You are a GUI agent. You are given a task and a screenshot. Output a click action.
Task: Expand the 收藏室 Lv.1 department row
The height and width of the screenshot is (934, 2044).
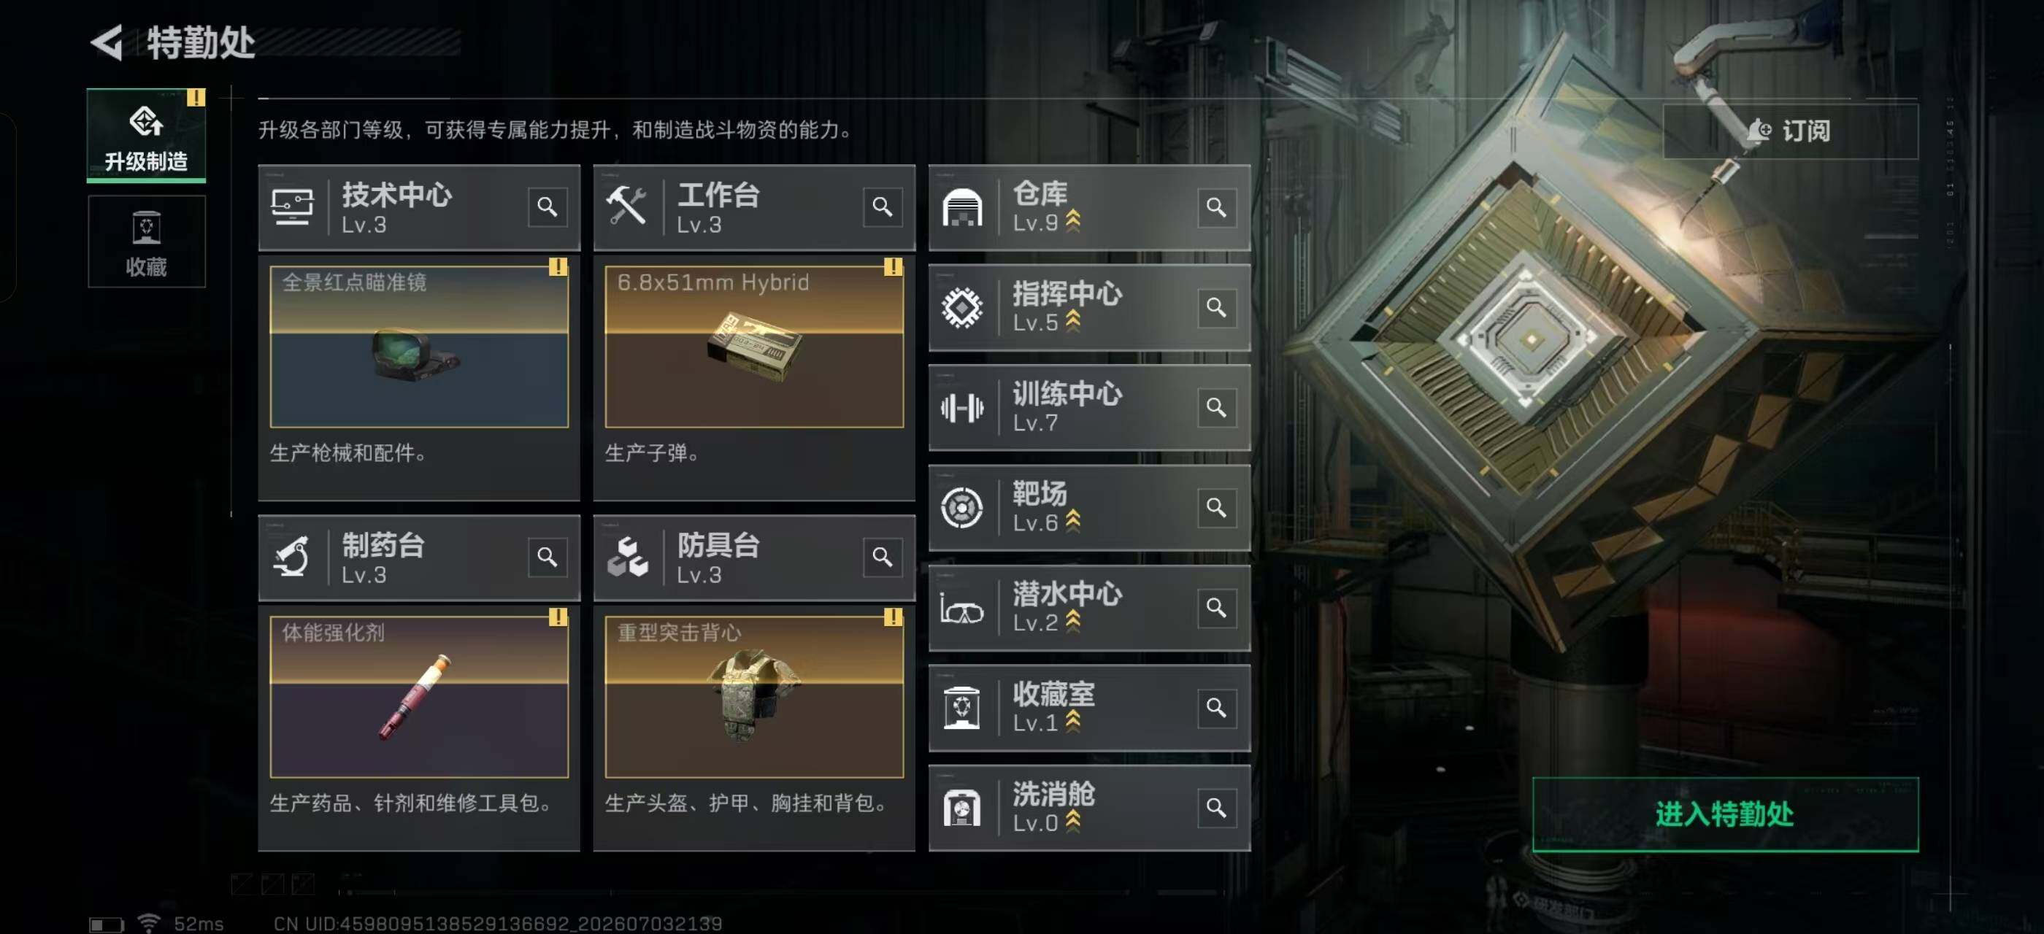(1089, 708)
